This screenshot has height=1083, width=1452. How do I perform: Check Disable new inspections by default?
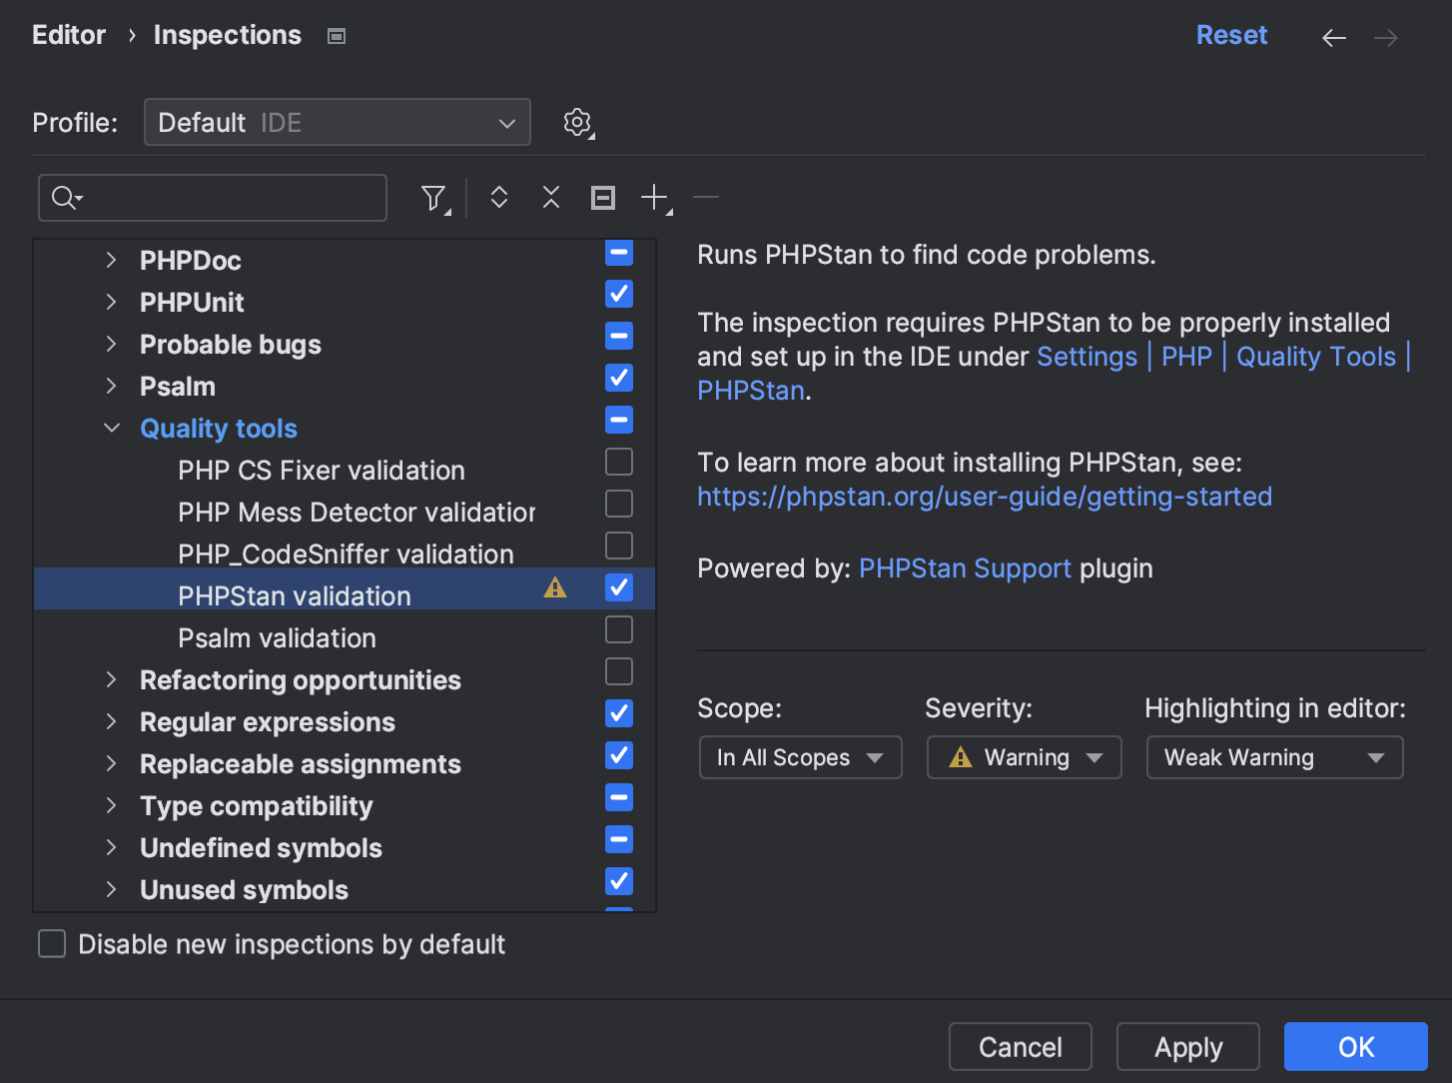pos(51,943)
